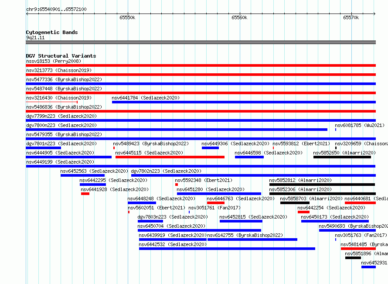Click the nsv5852306 (Almarri2020) label

click(x=300, y=189)
